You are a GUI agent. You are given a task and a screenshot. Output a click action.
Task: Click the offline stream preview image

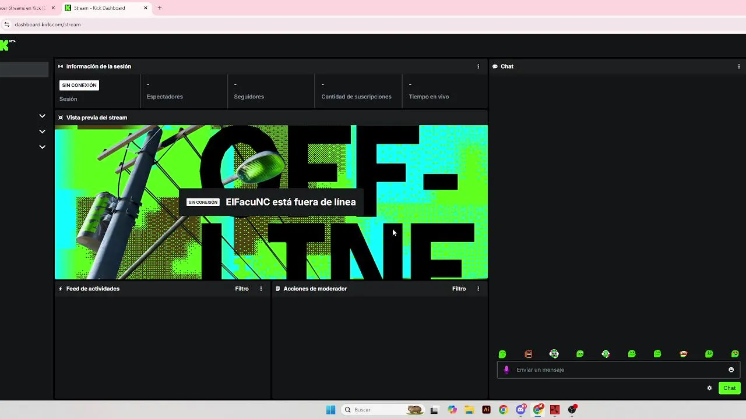[271, 203]
